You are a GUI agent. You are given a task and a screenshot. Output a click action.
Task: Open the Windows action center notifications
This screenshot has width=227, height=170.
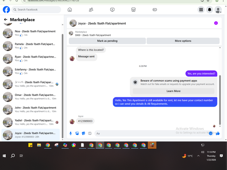[221, 156]
